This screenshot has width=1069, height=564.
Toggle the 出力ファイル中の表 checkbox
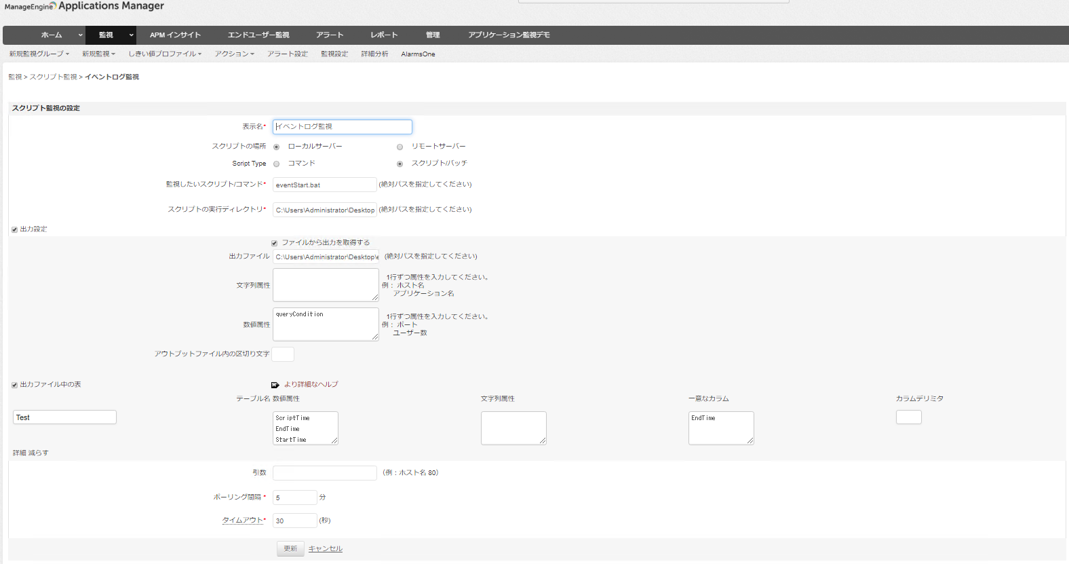(14, 385)
